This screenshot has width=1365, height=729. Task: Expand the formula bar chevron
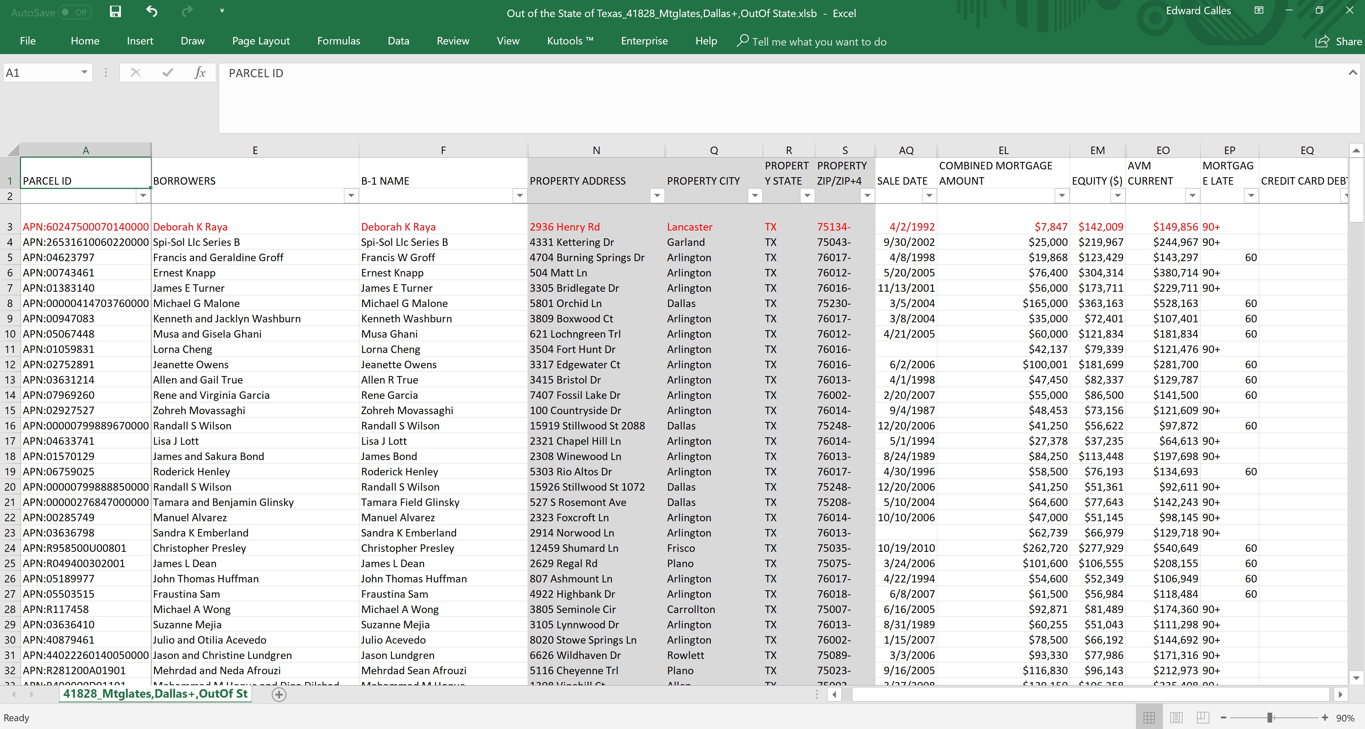[1353, 73]
